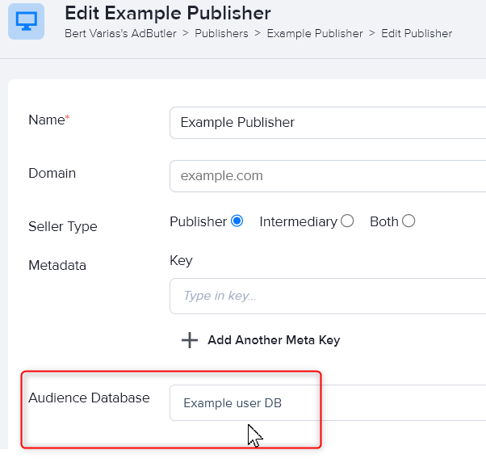Click the Edit Publisher breadcrumb text

click(x=417, y=33)
